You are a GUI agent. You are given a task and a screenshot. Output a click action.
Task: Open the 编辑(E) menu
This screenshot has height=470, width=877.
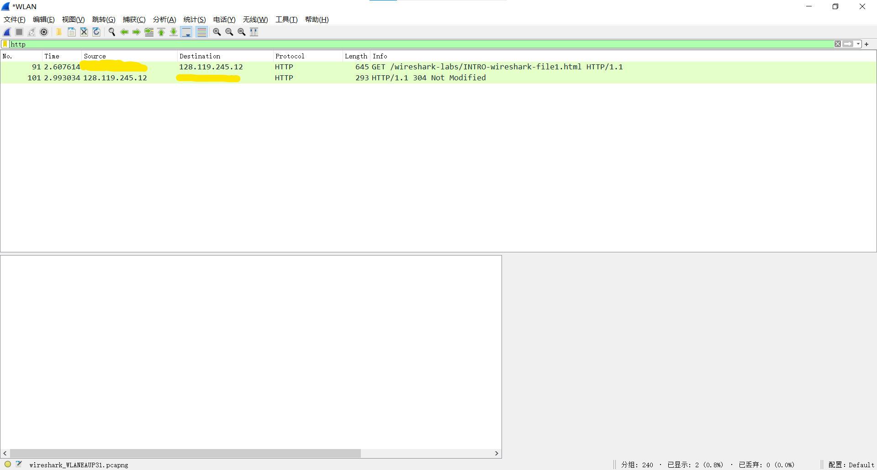44,20
